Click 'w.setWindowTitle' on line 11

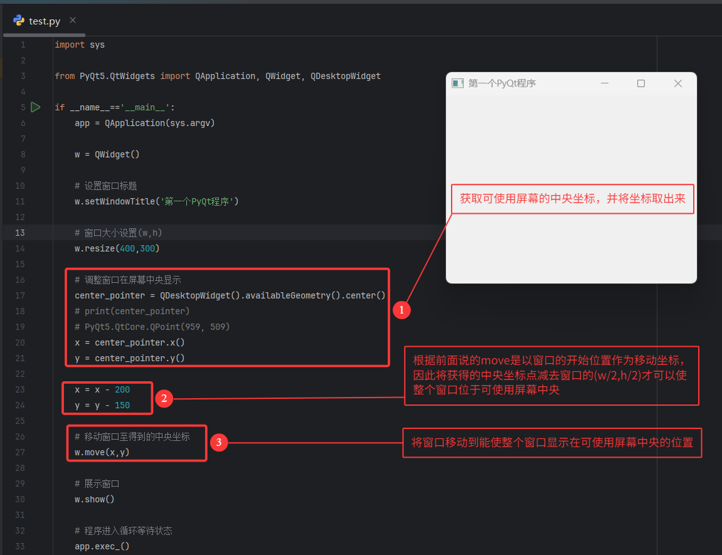coord(115,201)
